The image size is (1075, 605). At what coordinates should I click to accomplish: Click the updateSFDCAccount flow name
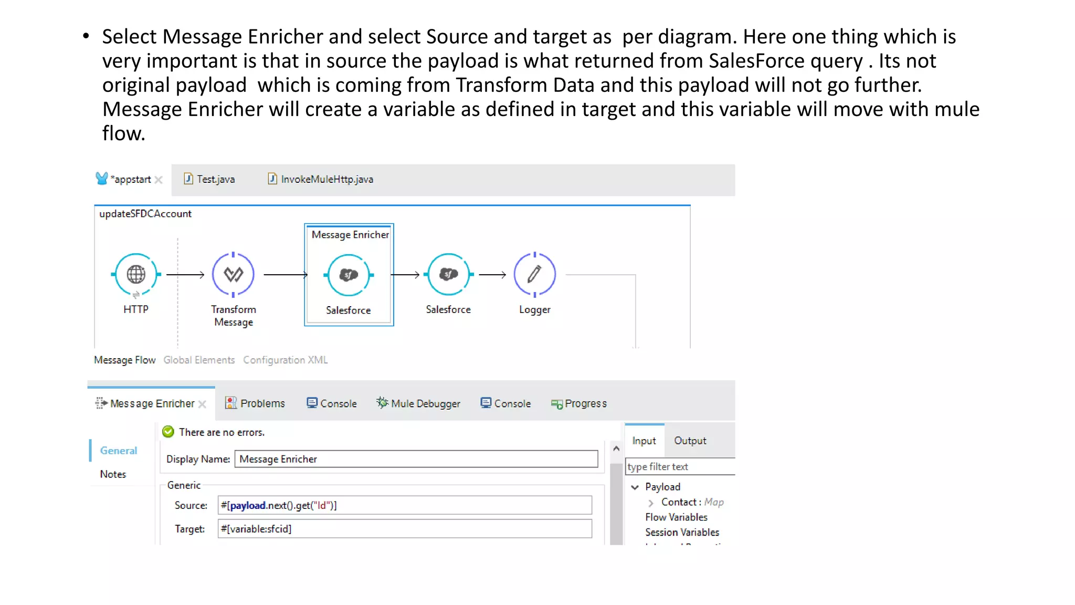pos(145,214)
